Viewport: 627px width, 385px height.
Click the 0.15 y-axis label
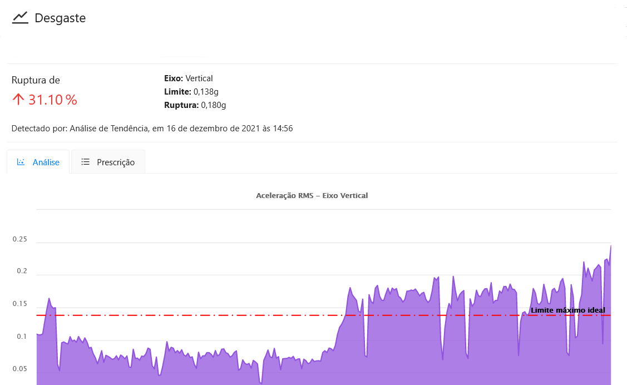tap(20, 304)
